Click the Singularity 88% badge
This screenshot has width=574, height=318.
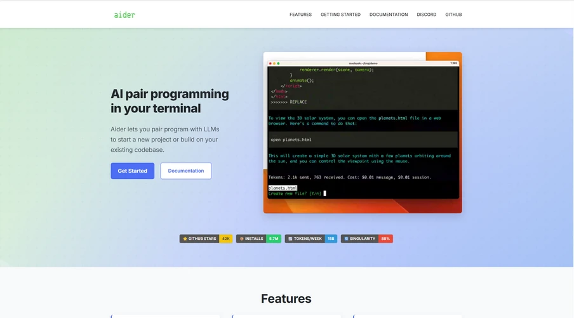pyautogui.click(x=367, y=239)
